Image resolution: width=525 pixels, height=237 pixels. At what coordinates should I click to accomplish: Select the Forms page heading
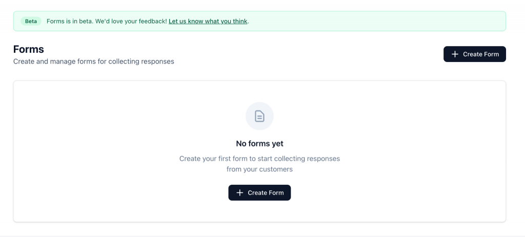(x=29, y=49)
